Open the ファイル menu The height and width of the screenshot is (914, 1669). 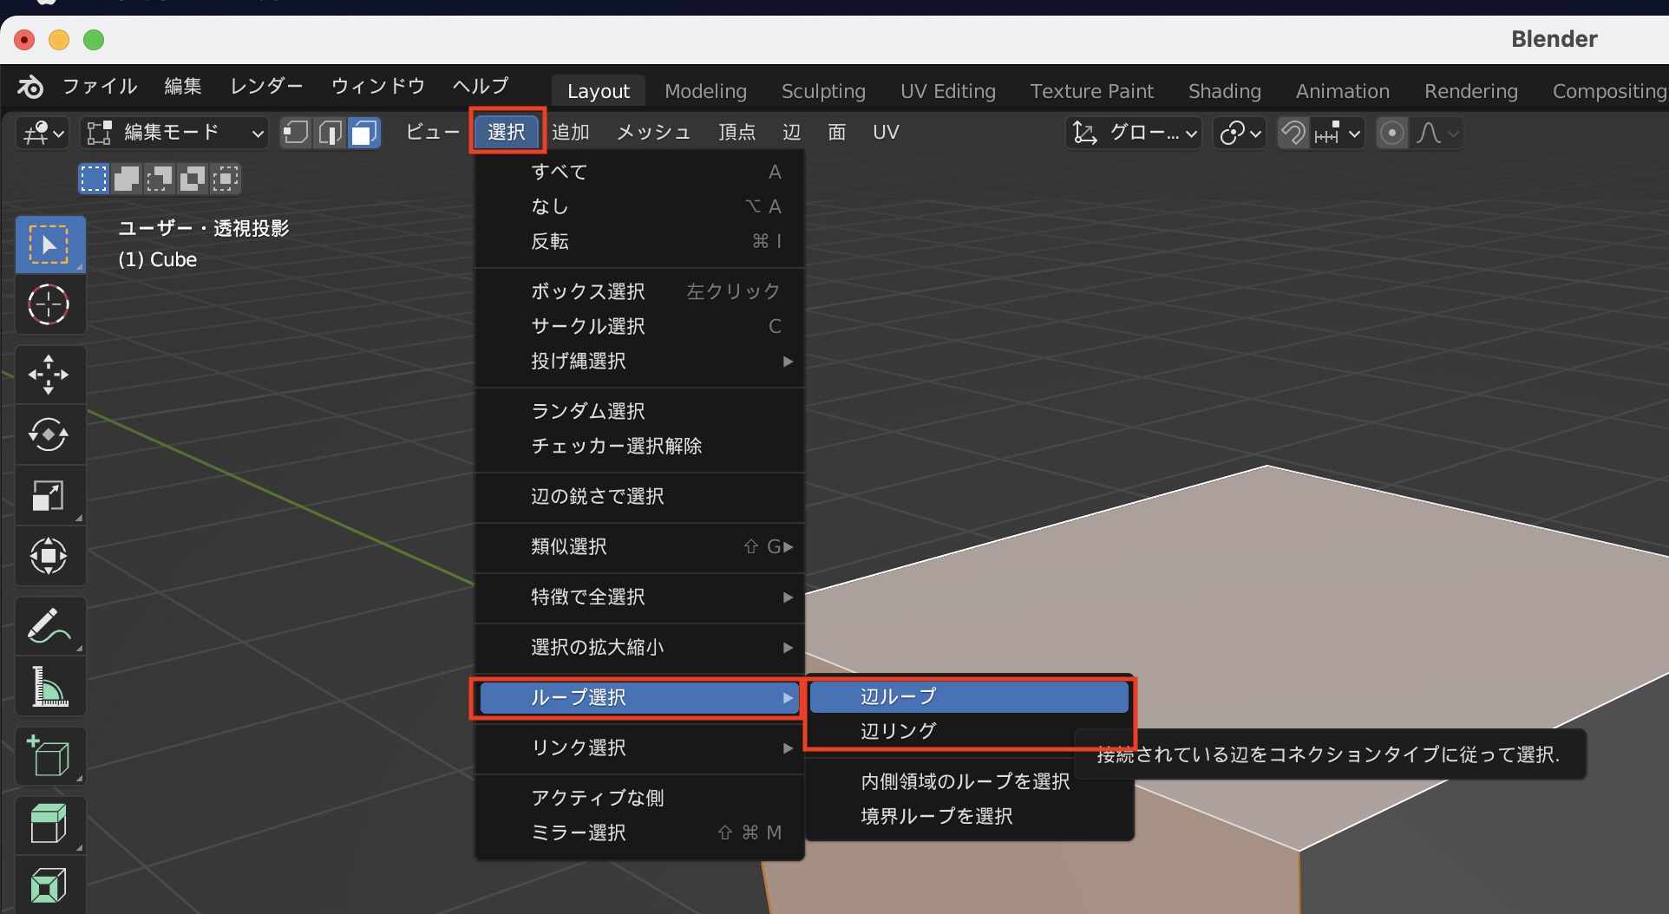pos(100,86)
